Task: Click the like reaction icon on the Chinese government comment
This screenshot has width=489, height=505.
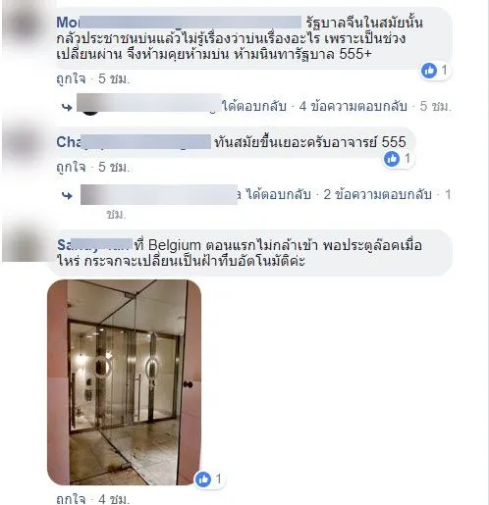Action: (x=429, y=71)
